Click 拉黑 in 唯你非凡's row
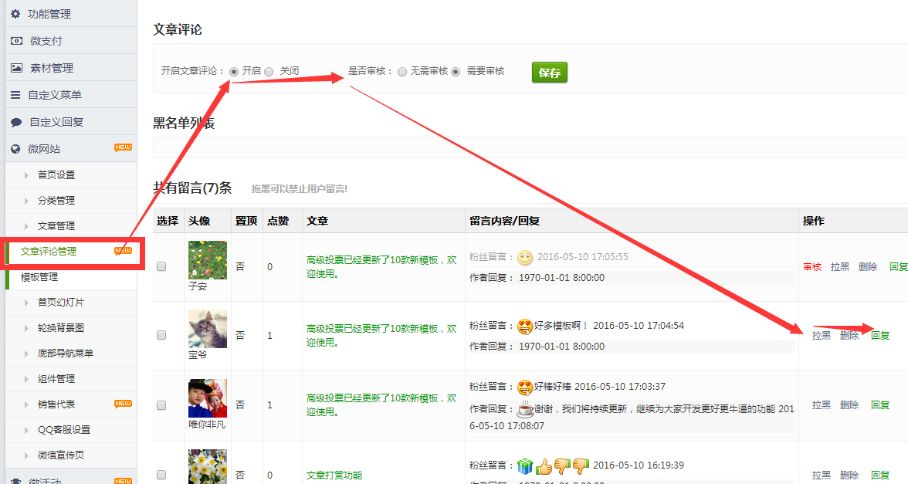The width and height of the screenshot is (908, 484). [822, 404]
